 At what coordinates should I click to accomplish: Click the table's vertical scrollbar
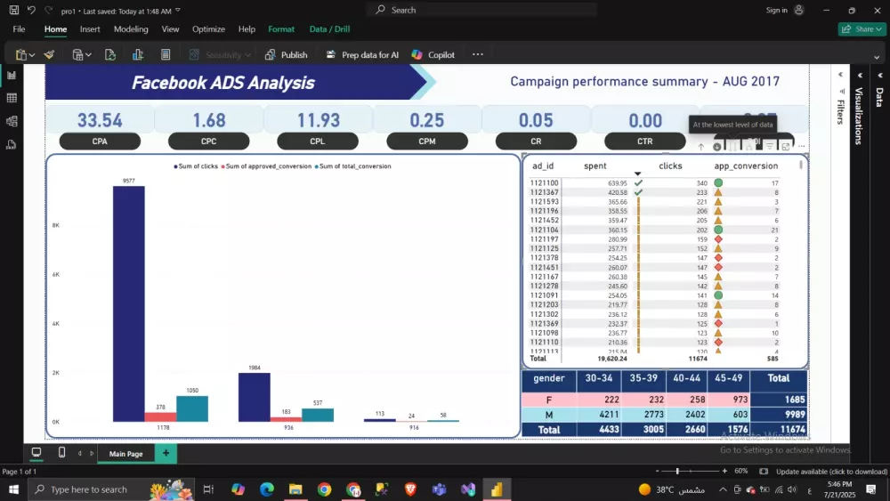click(x=801, y=166)
